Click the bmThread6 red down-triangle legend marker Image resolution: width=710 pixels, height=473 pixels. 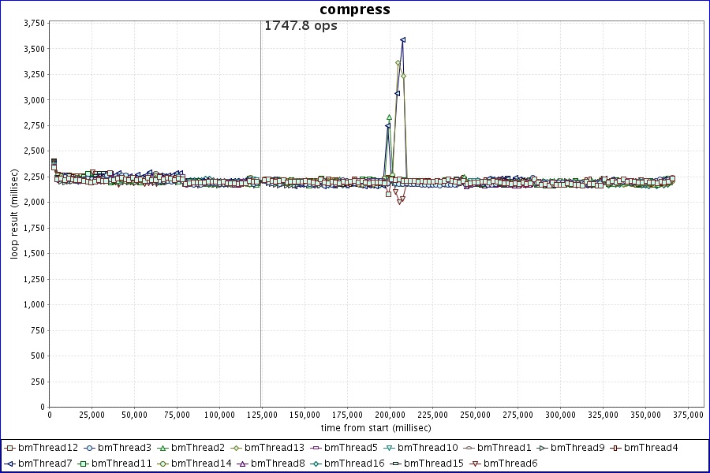(x=475, y=463)
